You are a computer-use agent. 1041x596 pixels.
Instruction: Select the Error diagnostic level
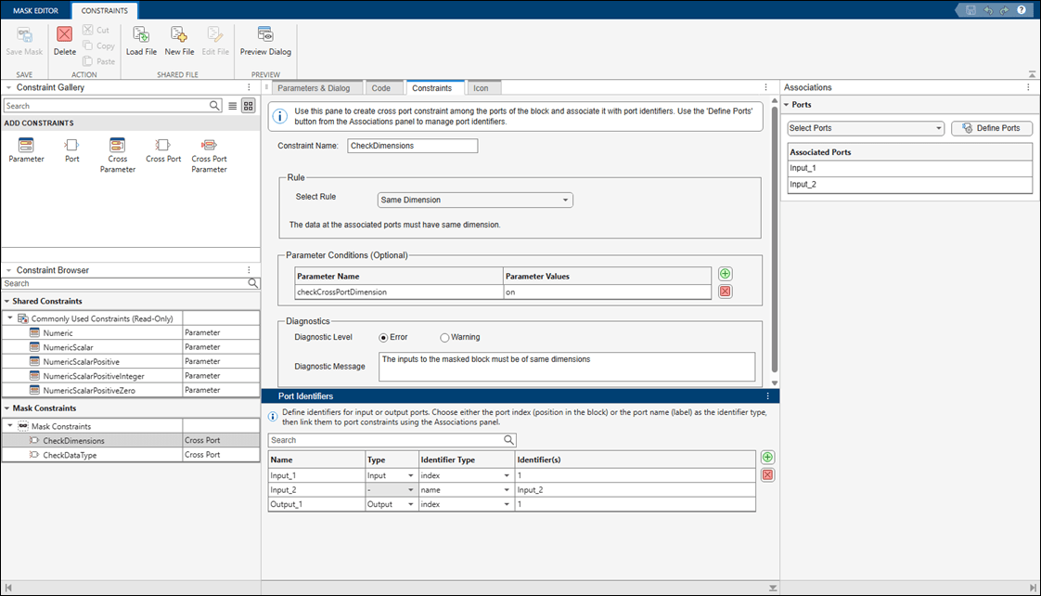click(384, 337)
